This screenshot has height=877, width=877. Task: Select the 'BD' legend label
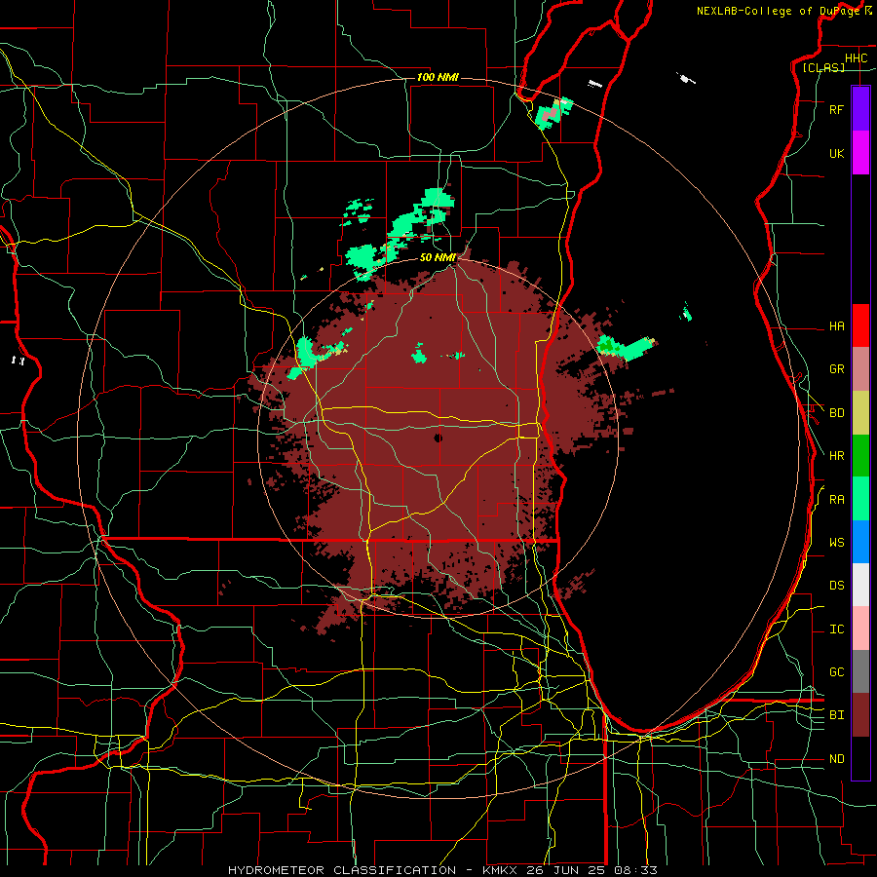click(x=836, y=413)
